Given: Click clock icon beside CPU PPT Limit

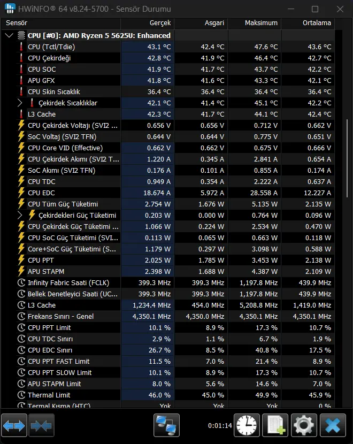Looking at the screenshot, I should click(x=21, y=327).
